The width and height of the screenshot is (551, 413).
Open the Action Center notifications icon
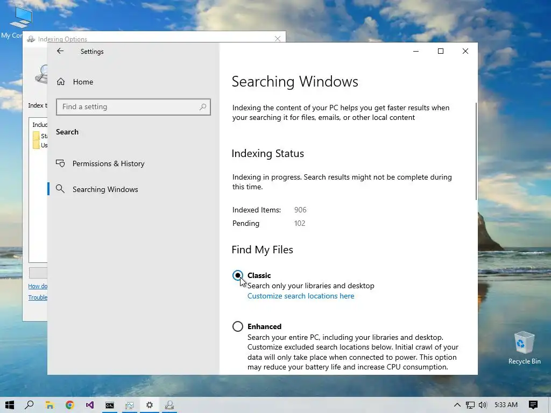tap(533, 405)
